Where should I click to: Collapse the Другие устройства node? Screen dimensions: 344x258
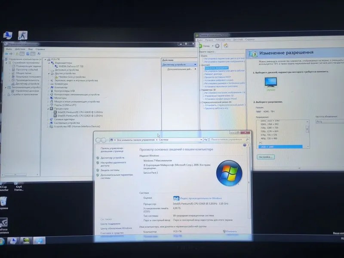pyautogui.click(x=49, y=74)
